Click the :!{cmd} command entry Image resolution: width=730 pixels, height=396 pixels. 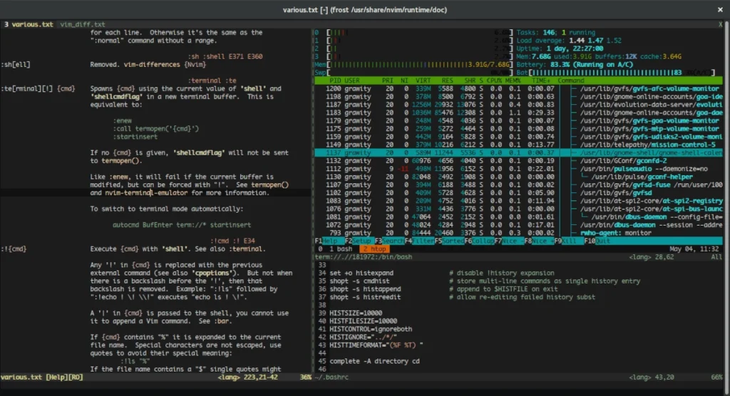pyautogui.click(x=14, y=249)
